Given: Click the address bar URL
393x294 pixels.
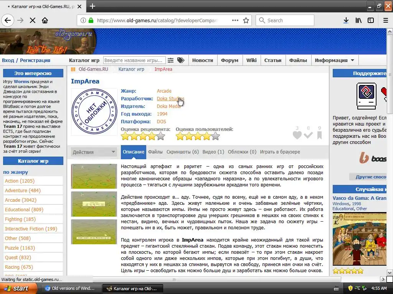Looking at the screenshot, I should point(157,20).
